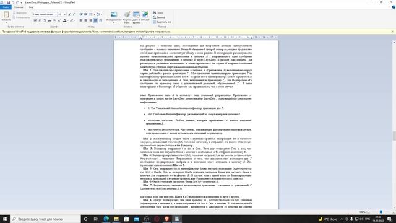Toggle bold formatting
396x223 pixels.
tap(35, 20)
